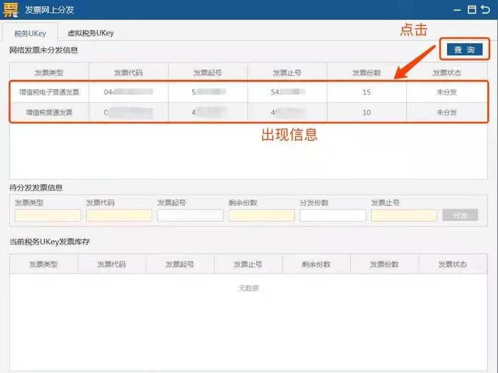
Task: Click the back arrow icon in title bar
Action: pos(485,10)
